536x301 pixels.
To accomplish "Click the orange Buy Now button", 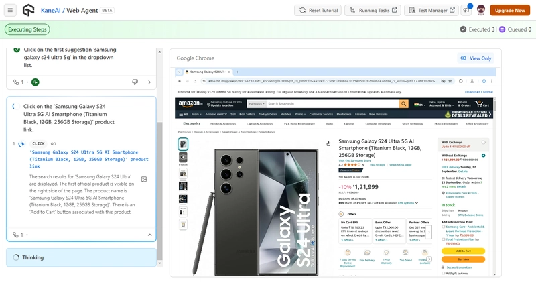I will click(x=463, y=259).
